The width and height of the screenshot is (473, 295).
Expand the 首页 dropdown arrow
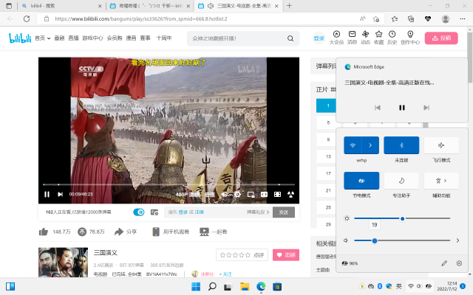pyautogui.click(x=49, y=38)
